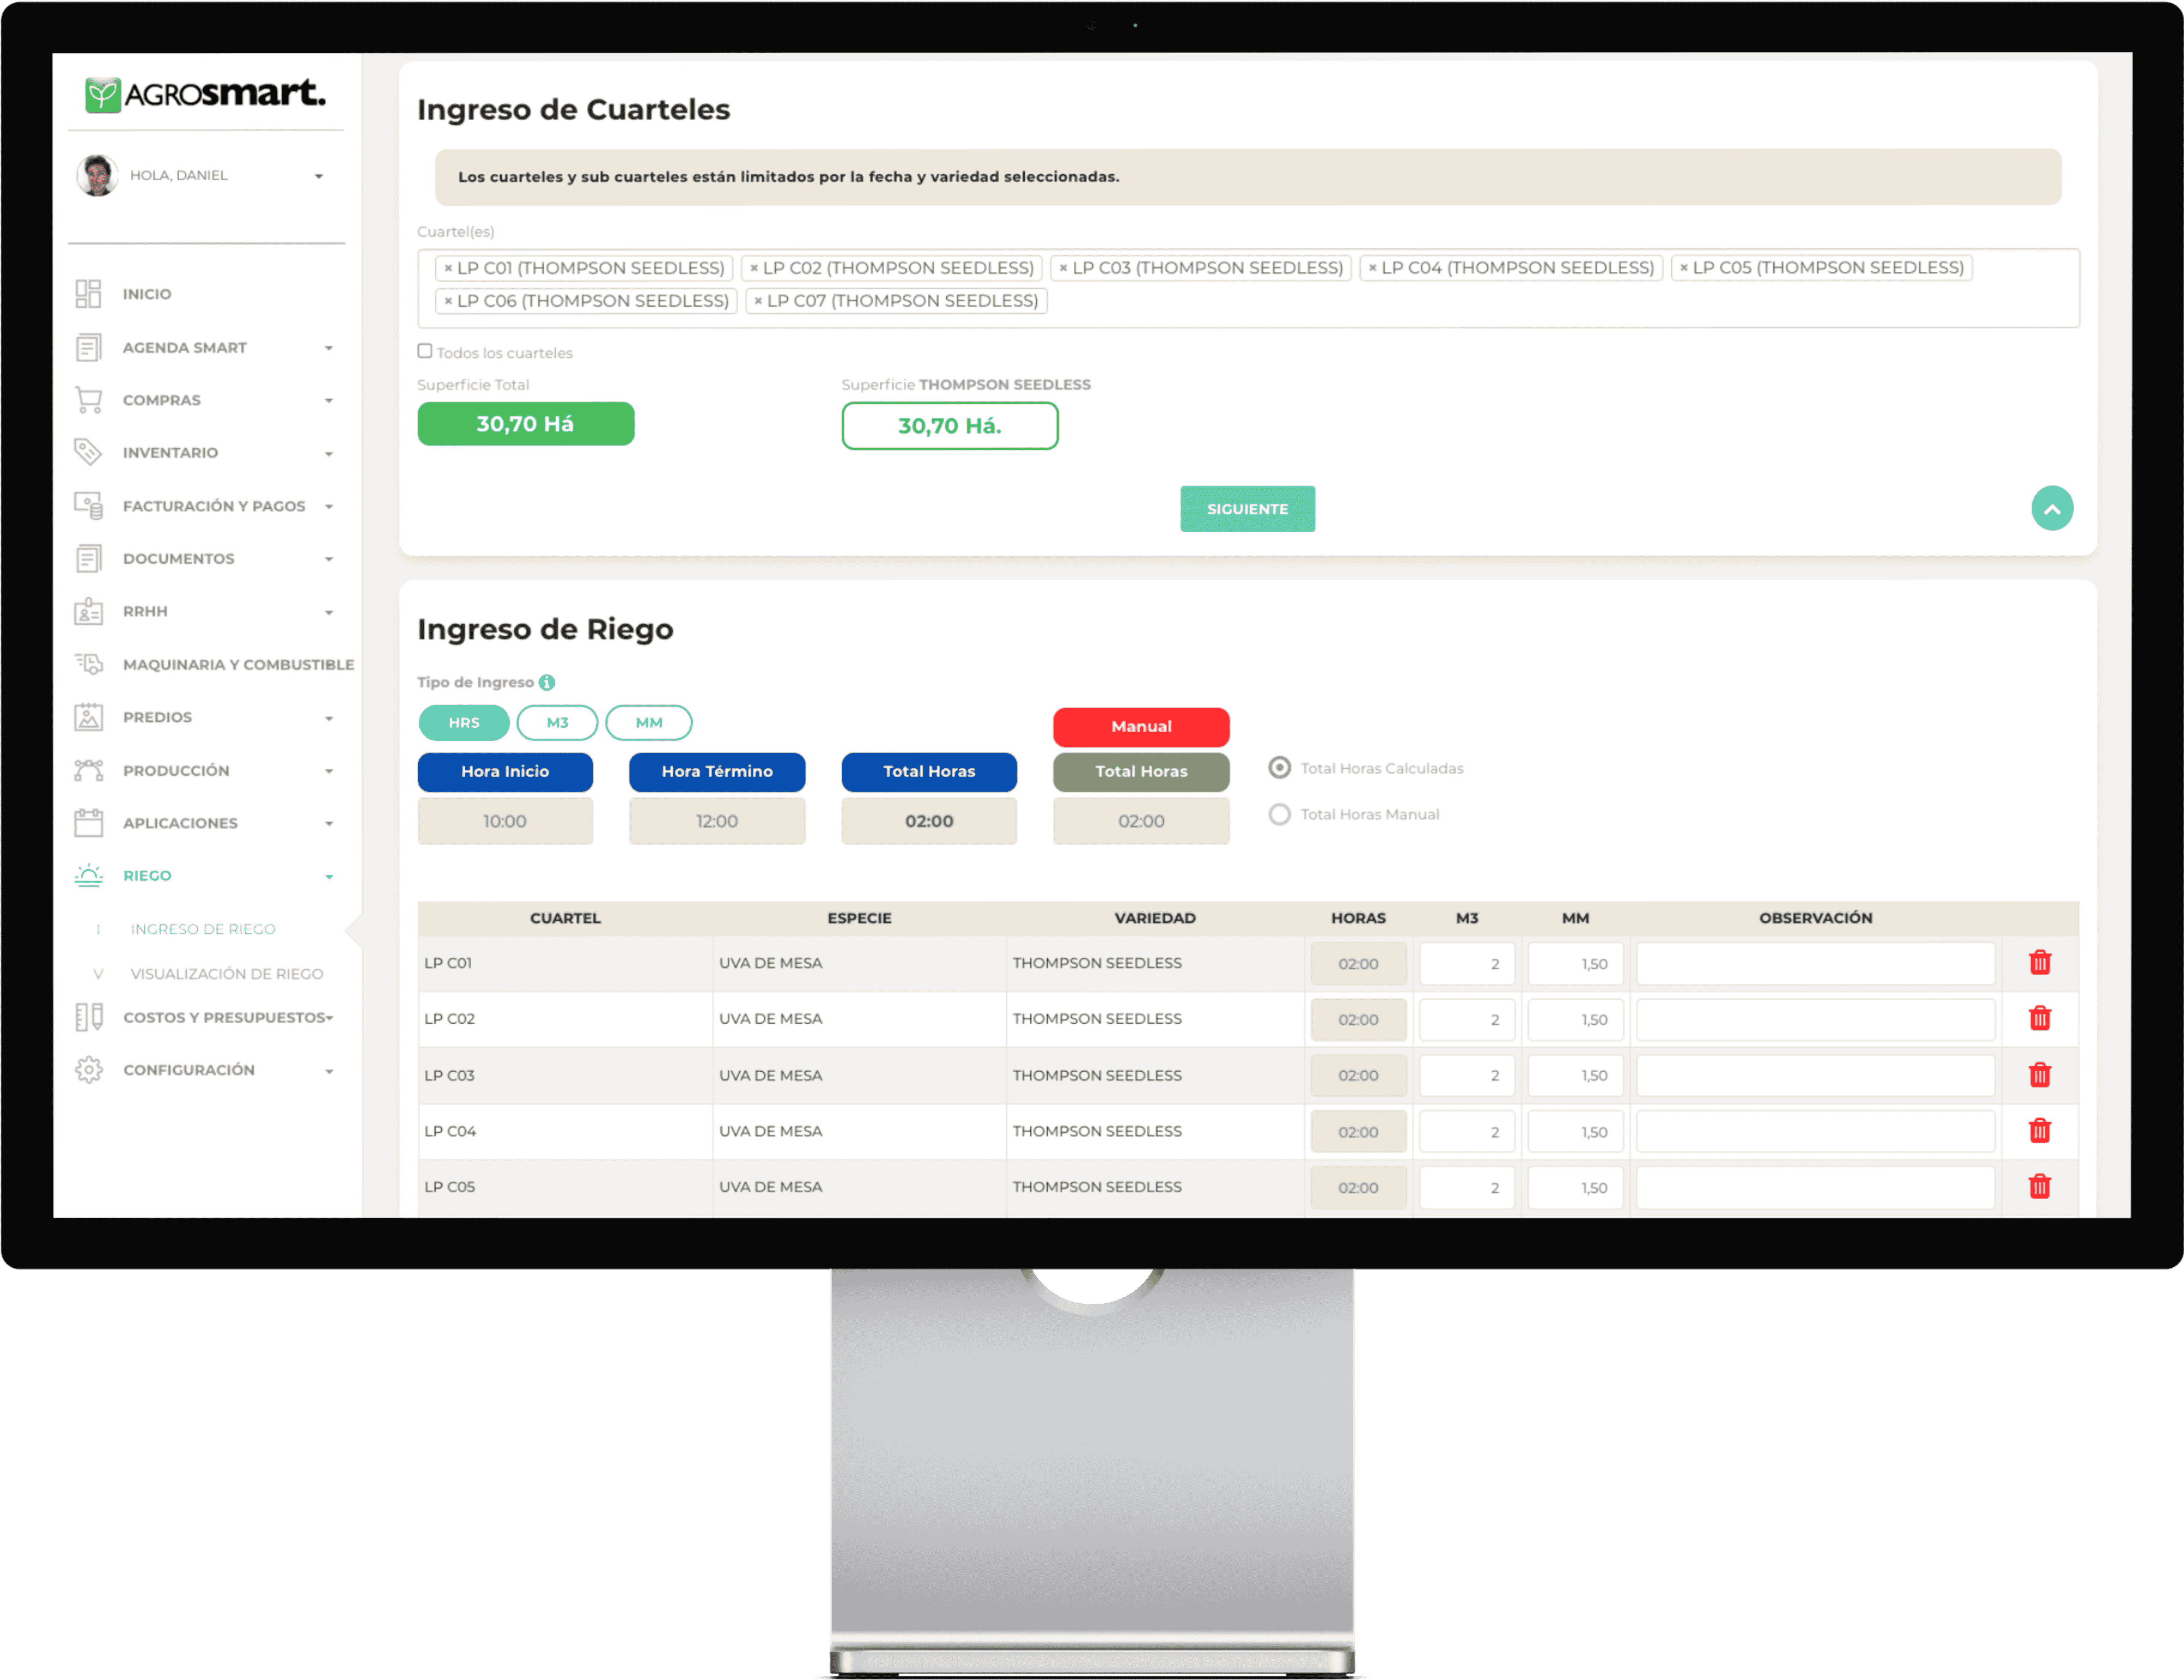Click the Compras shopping cart icon
This screenshot has width=2184, height=1680.
[x=88, y=400]
